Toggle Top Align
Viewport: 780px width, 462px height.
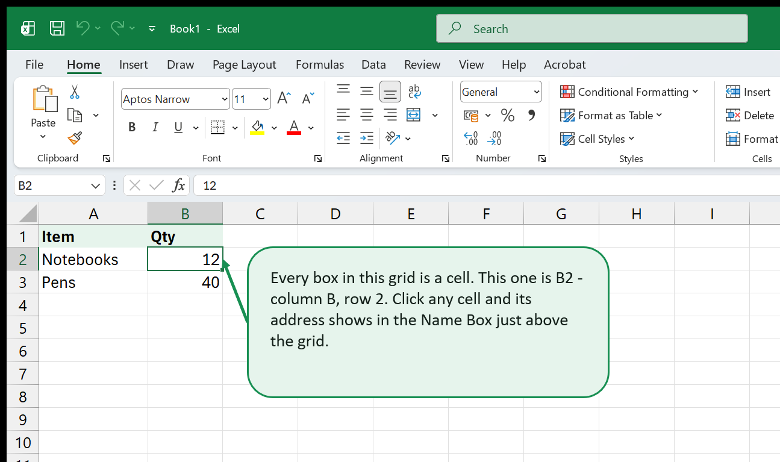[x=343, y=91]
